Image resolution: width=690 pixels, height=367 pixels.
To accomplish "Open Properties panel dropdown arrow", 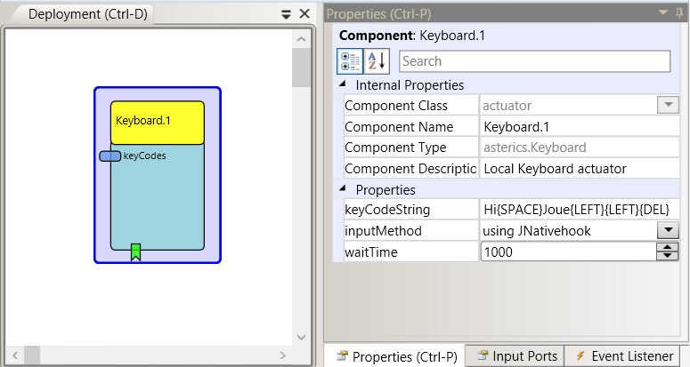I will tap(663, 12).
